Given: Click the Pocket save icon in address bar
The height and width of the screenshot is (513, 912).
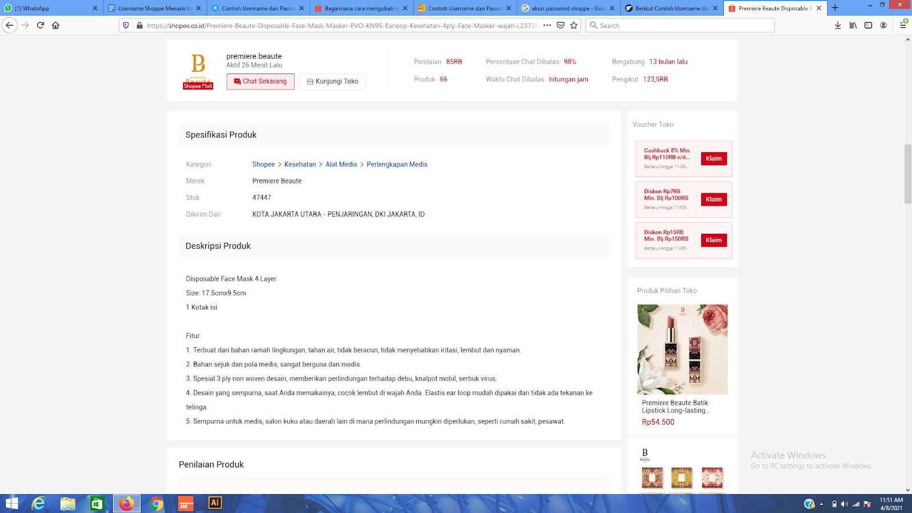Looking at the screenshot, I should tap(560, 25).
